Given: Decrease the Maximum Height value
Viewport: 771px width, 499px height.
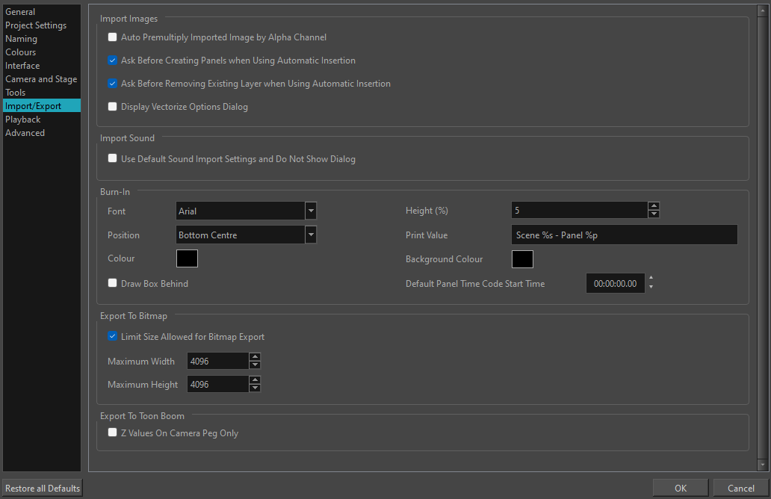Looking at the screenshot, I should [x=255, y=388].
